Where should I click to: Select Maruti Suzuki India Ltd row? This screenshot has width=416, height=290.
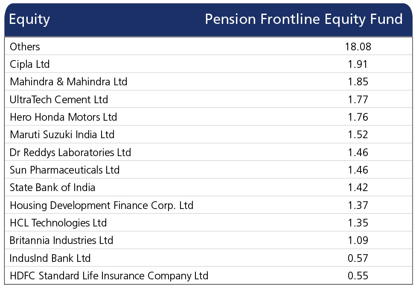209,134
